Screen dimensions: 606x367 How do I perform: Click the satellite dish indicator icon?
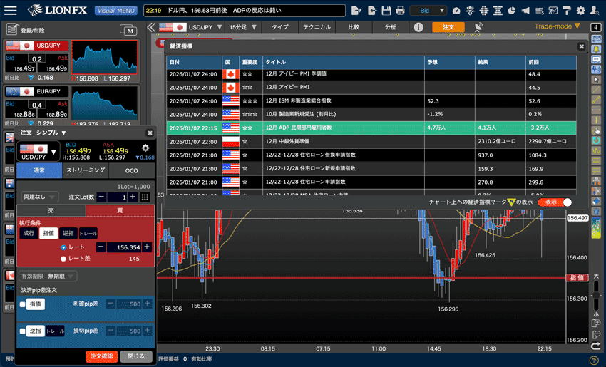478,27
